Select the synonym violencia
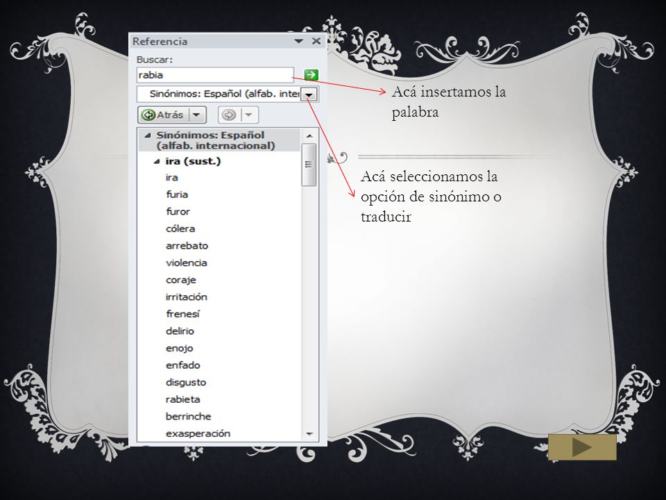 tap(186, 262)
